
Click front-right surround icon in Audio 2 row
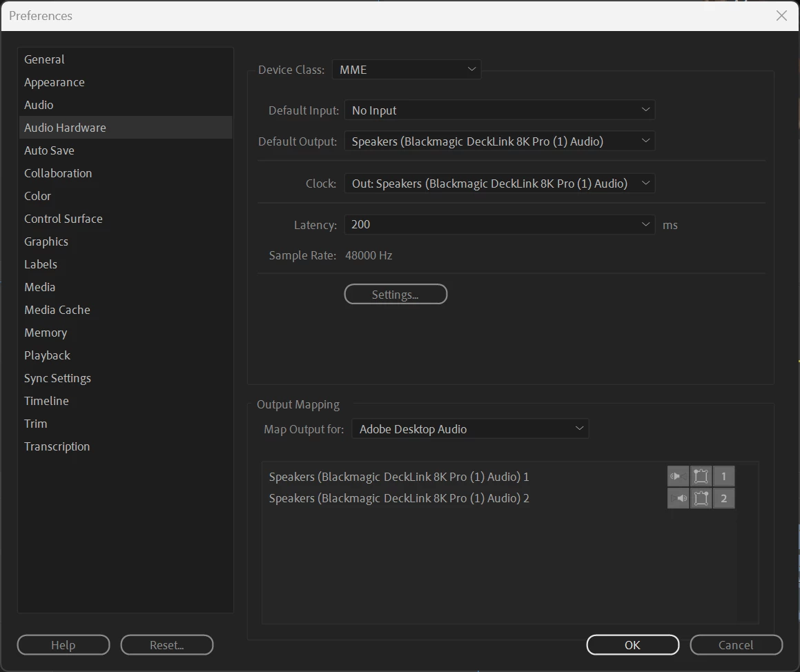(701, 498)
